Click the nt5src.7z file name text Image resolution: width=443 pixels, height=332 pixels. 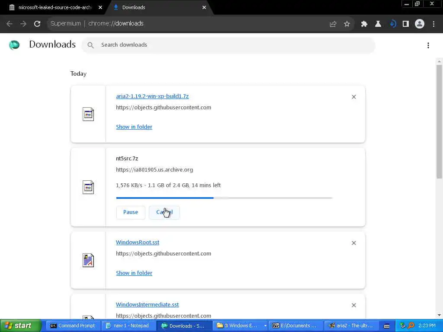coord(127,159)
